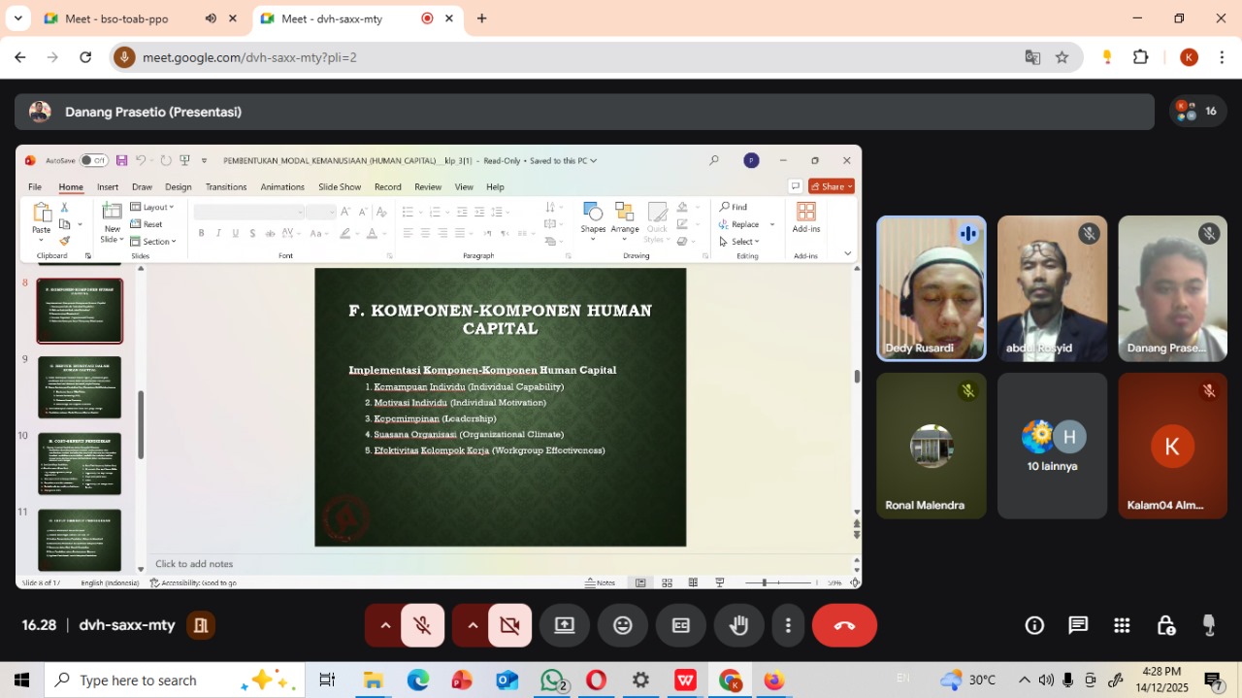Unmute the microphone in Meet
This screenshot has width=1242, height=698.
(x=422, y=626)
